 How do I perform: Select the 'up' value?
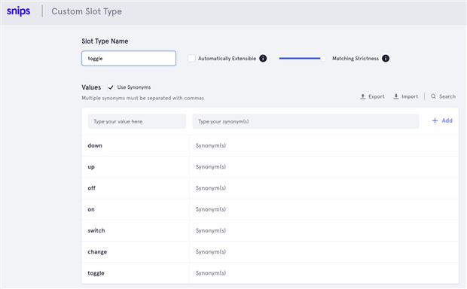pyautogui.click(x=91, y=167)
